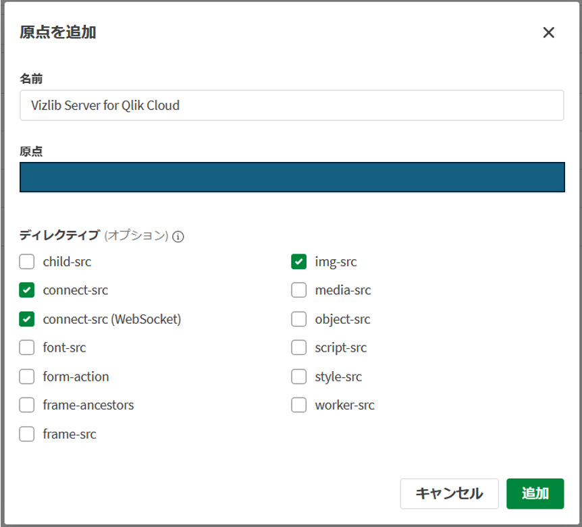This screenshot has width=582, height=527.
Task: Enable the frame-src checkbox
Action: click(27, 434)
